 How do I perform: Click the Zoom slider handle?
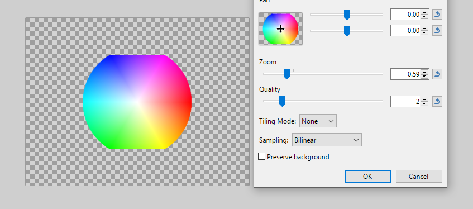(287, 74)
